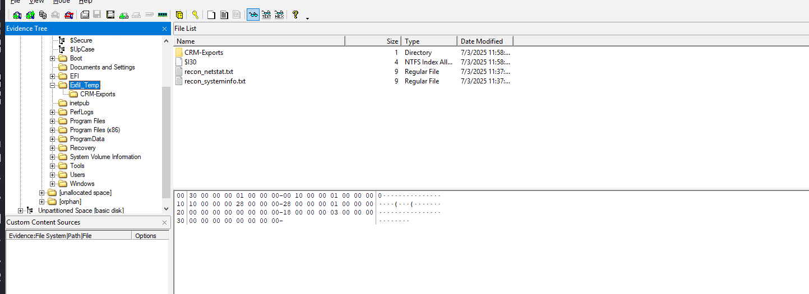
Task: Expand the Users folder node
Action: point(53,175)
